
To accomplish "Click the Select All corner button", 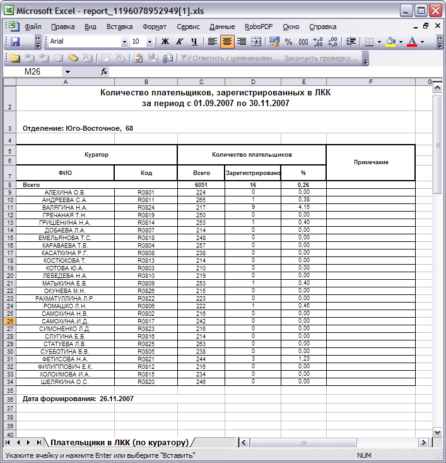I will tap(9, 81).
